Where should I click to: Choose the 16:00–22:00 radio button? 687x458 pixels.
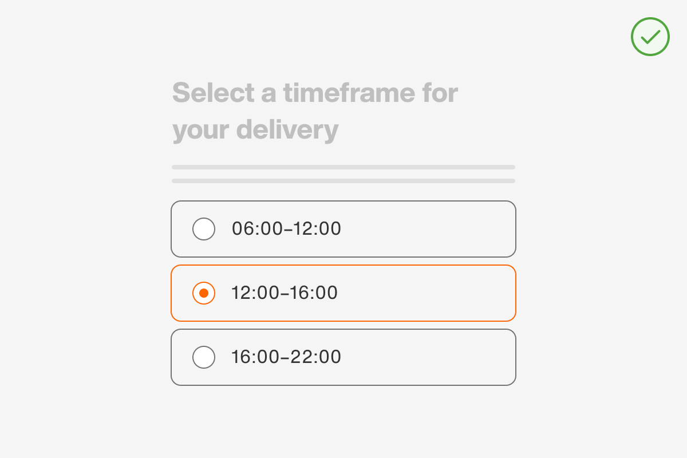click(204, 357)
